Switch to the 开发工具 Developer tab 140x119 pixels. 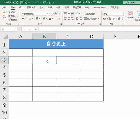(77, 8)
